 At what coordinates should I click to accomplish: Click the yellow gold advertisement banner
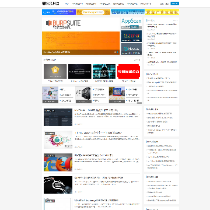coord(162,12)
